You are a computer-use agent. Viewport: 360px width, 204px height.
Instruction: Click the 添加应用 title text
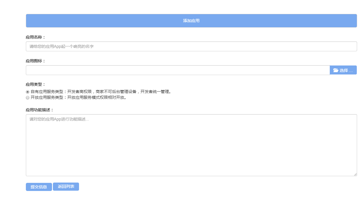191,21
